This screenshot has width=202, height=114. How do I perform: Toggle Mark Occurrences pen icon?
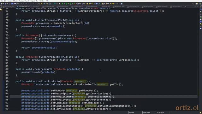pos(50,3)
